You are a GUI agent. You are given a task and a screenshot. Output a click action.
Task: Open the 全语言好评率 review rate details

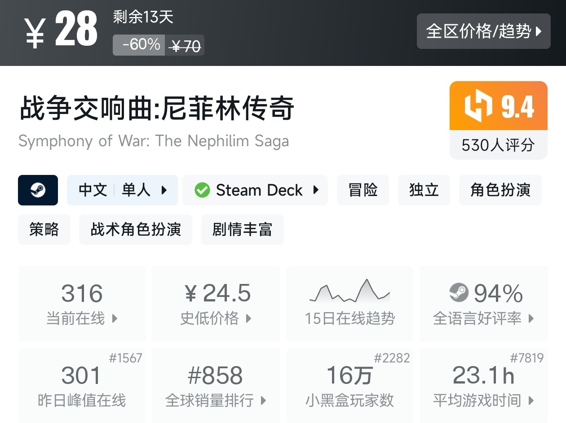[483, 318]
